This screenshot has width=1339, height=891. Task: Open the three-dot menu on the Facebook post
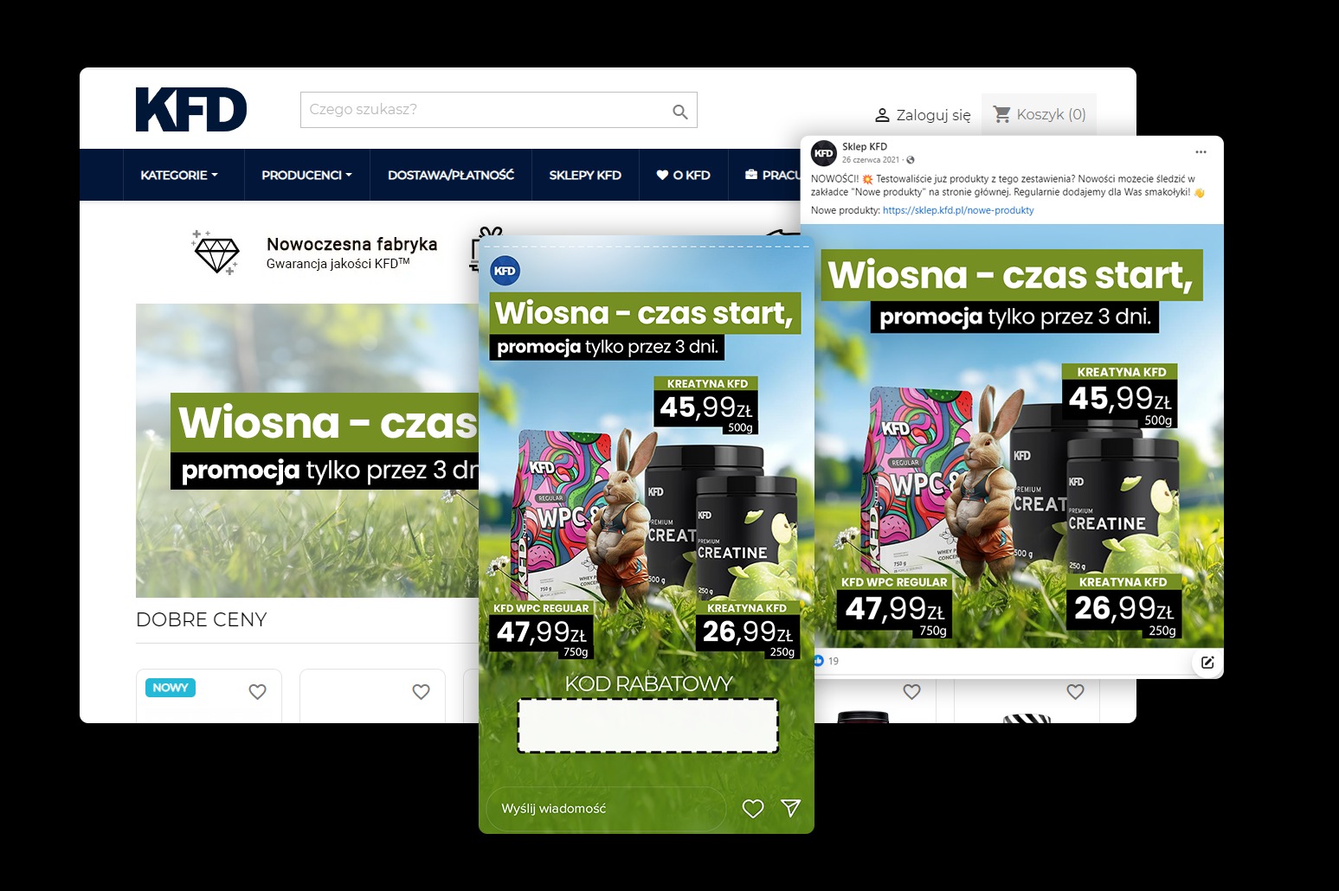pos(1201,151)
